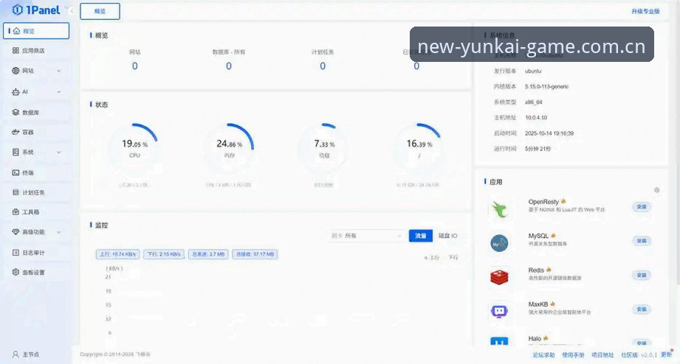This screenshot has height=364, width=680.
Task: Switch monitor to 磁盘 IO view
Action: pos(447,236)
